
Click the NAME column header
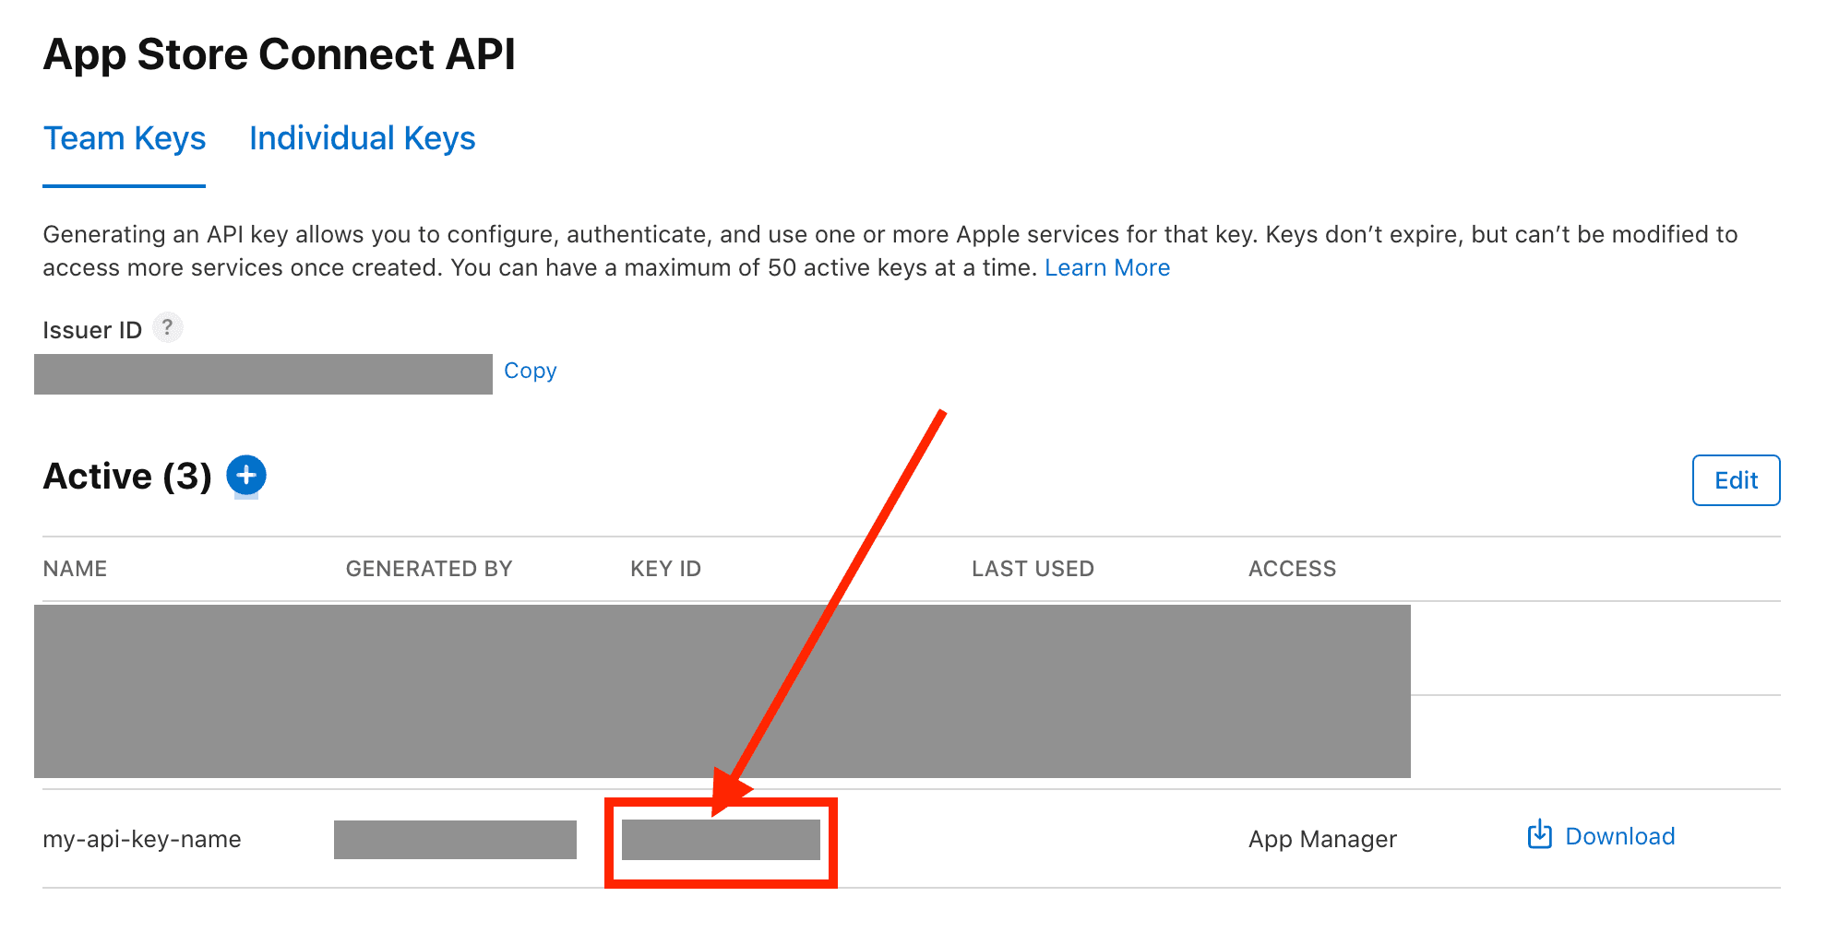[75, 569]
